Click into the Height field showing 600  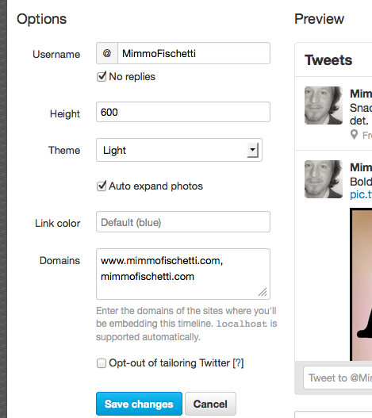point(183,112)
